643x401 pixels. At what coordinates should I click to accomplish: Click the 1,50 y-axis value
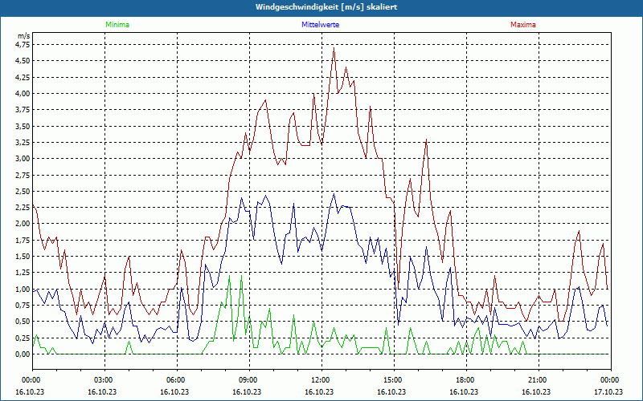23,257
